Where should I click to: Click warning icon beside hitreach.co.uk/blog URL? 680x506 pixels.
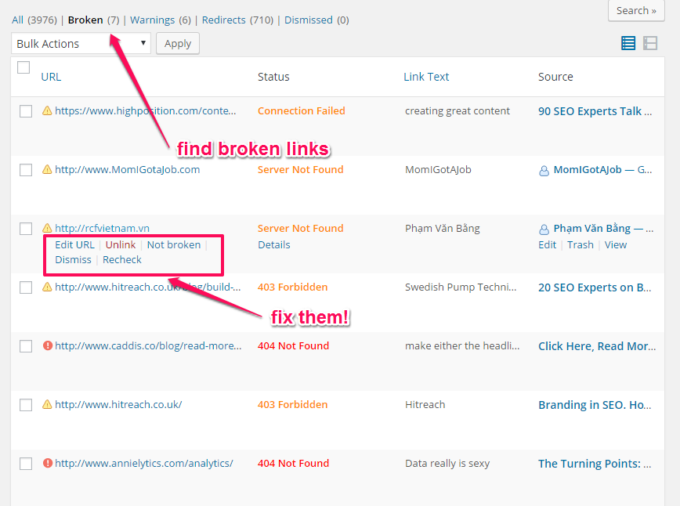47,287
